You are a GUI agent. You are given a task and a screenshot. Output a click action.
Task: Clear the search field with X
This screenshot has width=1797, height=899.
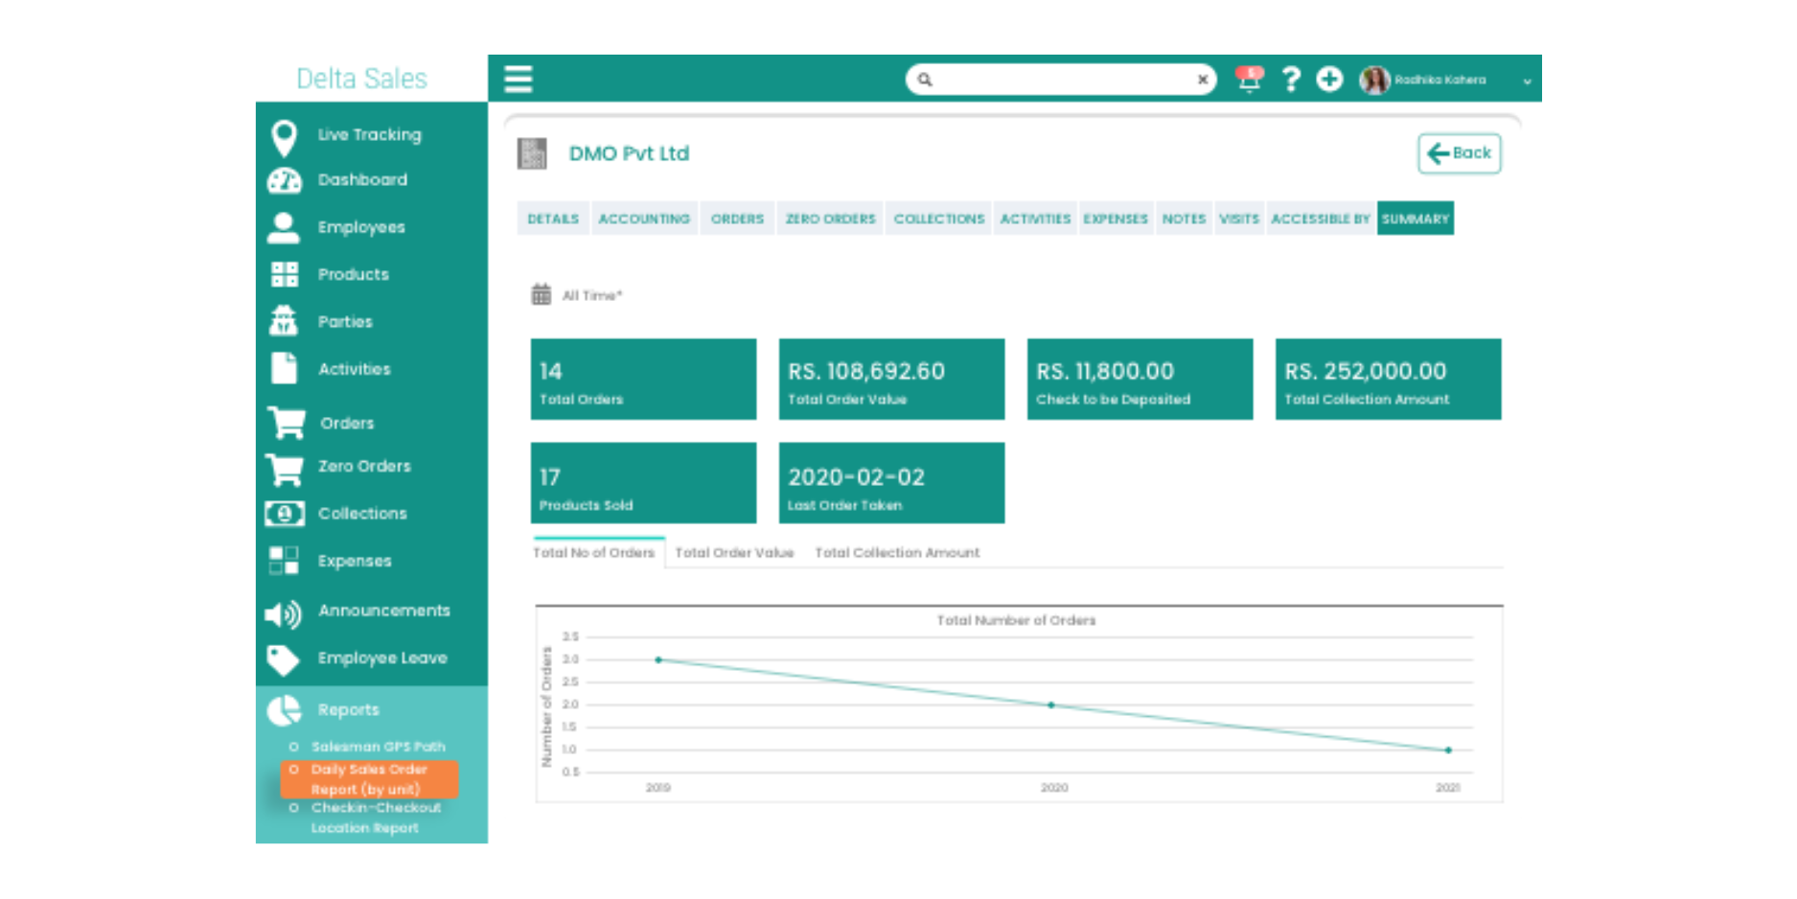[1202, 80]
